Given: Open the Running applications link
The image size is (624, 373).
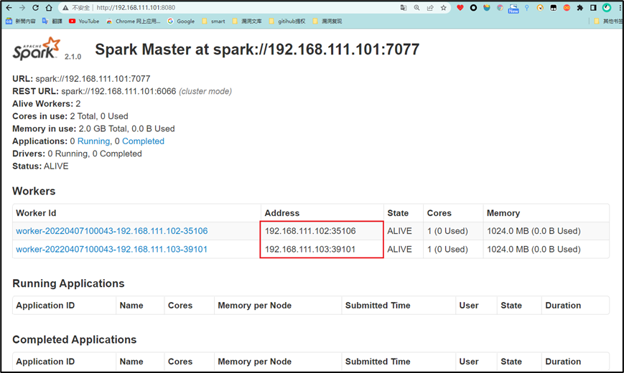Looking at the screenshot, I should (94, 141).
